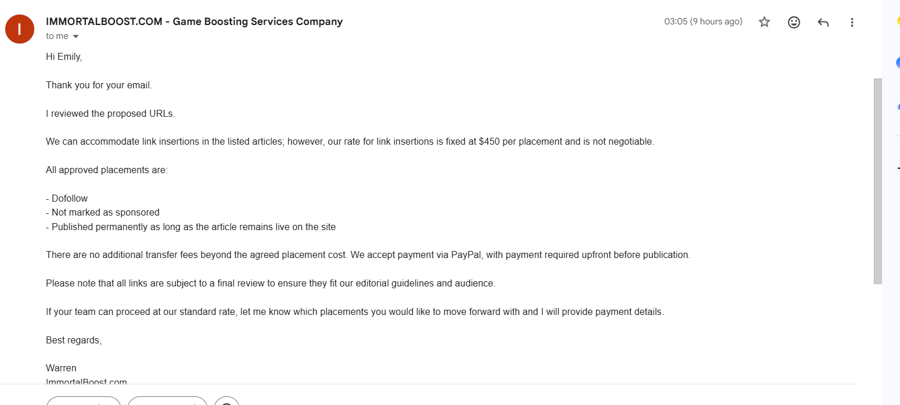The image size is (900, 405).
Task: Reply using the arrow icon in header
Action: click(823, 22)
